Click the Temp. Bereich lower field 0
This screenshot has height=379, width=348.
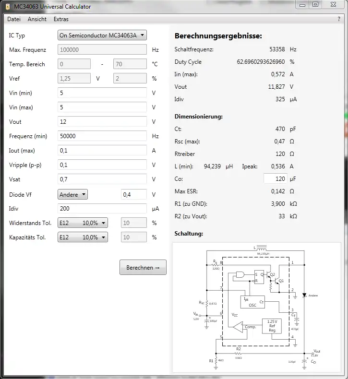(74, 64)
